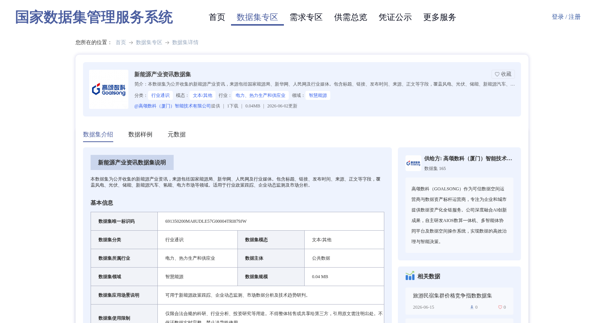The height and width of the screenshot is (323, 604).
Task: Click the supplier Goalsong avatar icon
Action: click(x=413, y=163)
